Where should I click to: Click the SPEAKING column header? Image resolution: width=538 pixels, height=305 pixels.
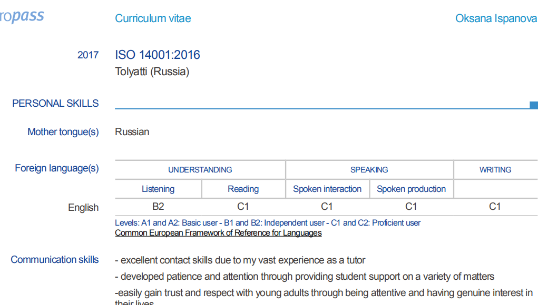[369, 170]
